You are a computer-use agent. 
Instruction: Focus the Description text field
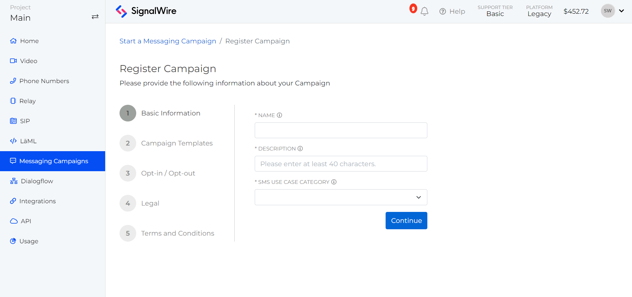(x=341, y=164)
